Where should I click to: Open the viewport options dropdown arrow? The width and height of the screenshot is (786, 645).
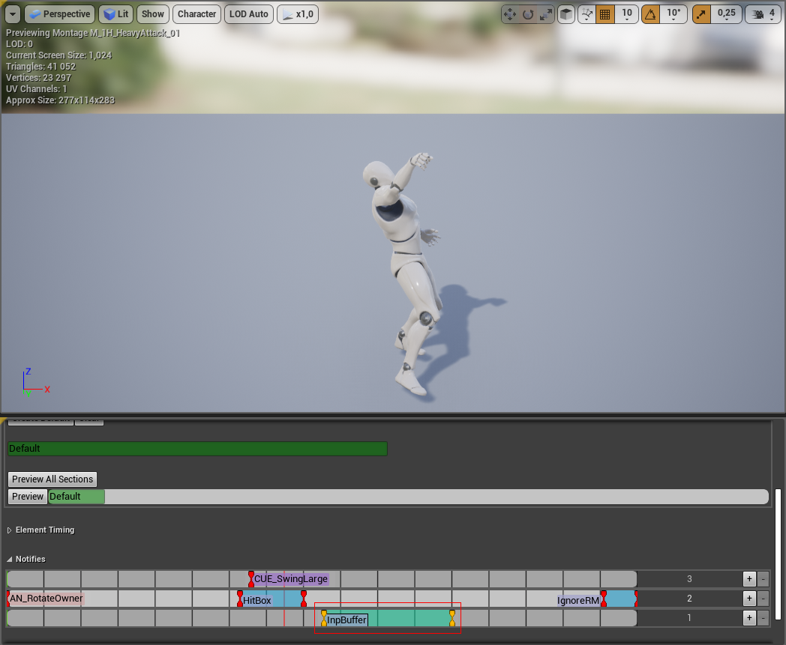coord(12,14)
